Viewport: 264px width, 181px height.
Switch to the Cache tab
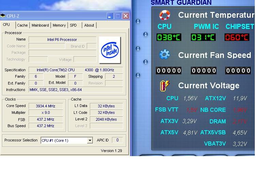coord(22,25)
